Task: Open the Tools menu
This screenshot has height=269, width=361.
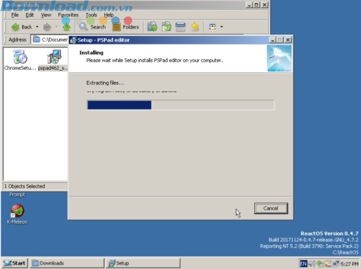Action: pyautogui.click(x=91, y=15)
